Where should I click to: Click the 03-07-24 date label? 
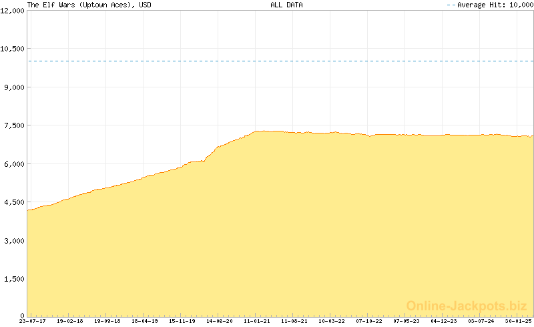tap(481, 321)
